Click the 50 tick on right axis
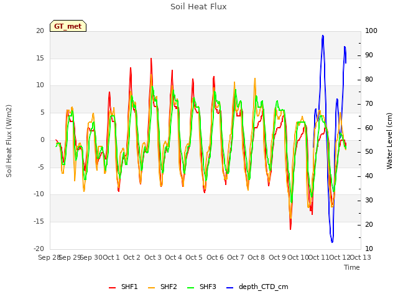 [x=369, y=152]
